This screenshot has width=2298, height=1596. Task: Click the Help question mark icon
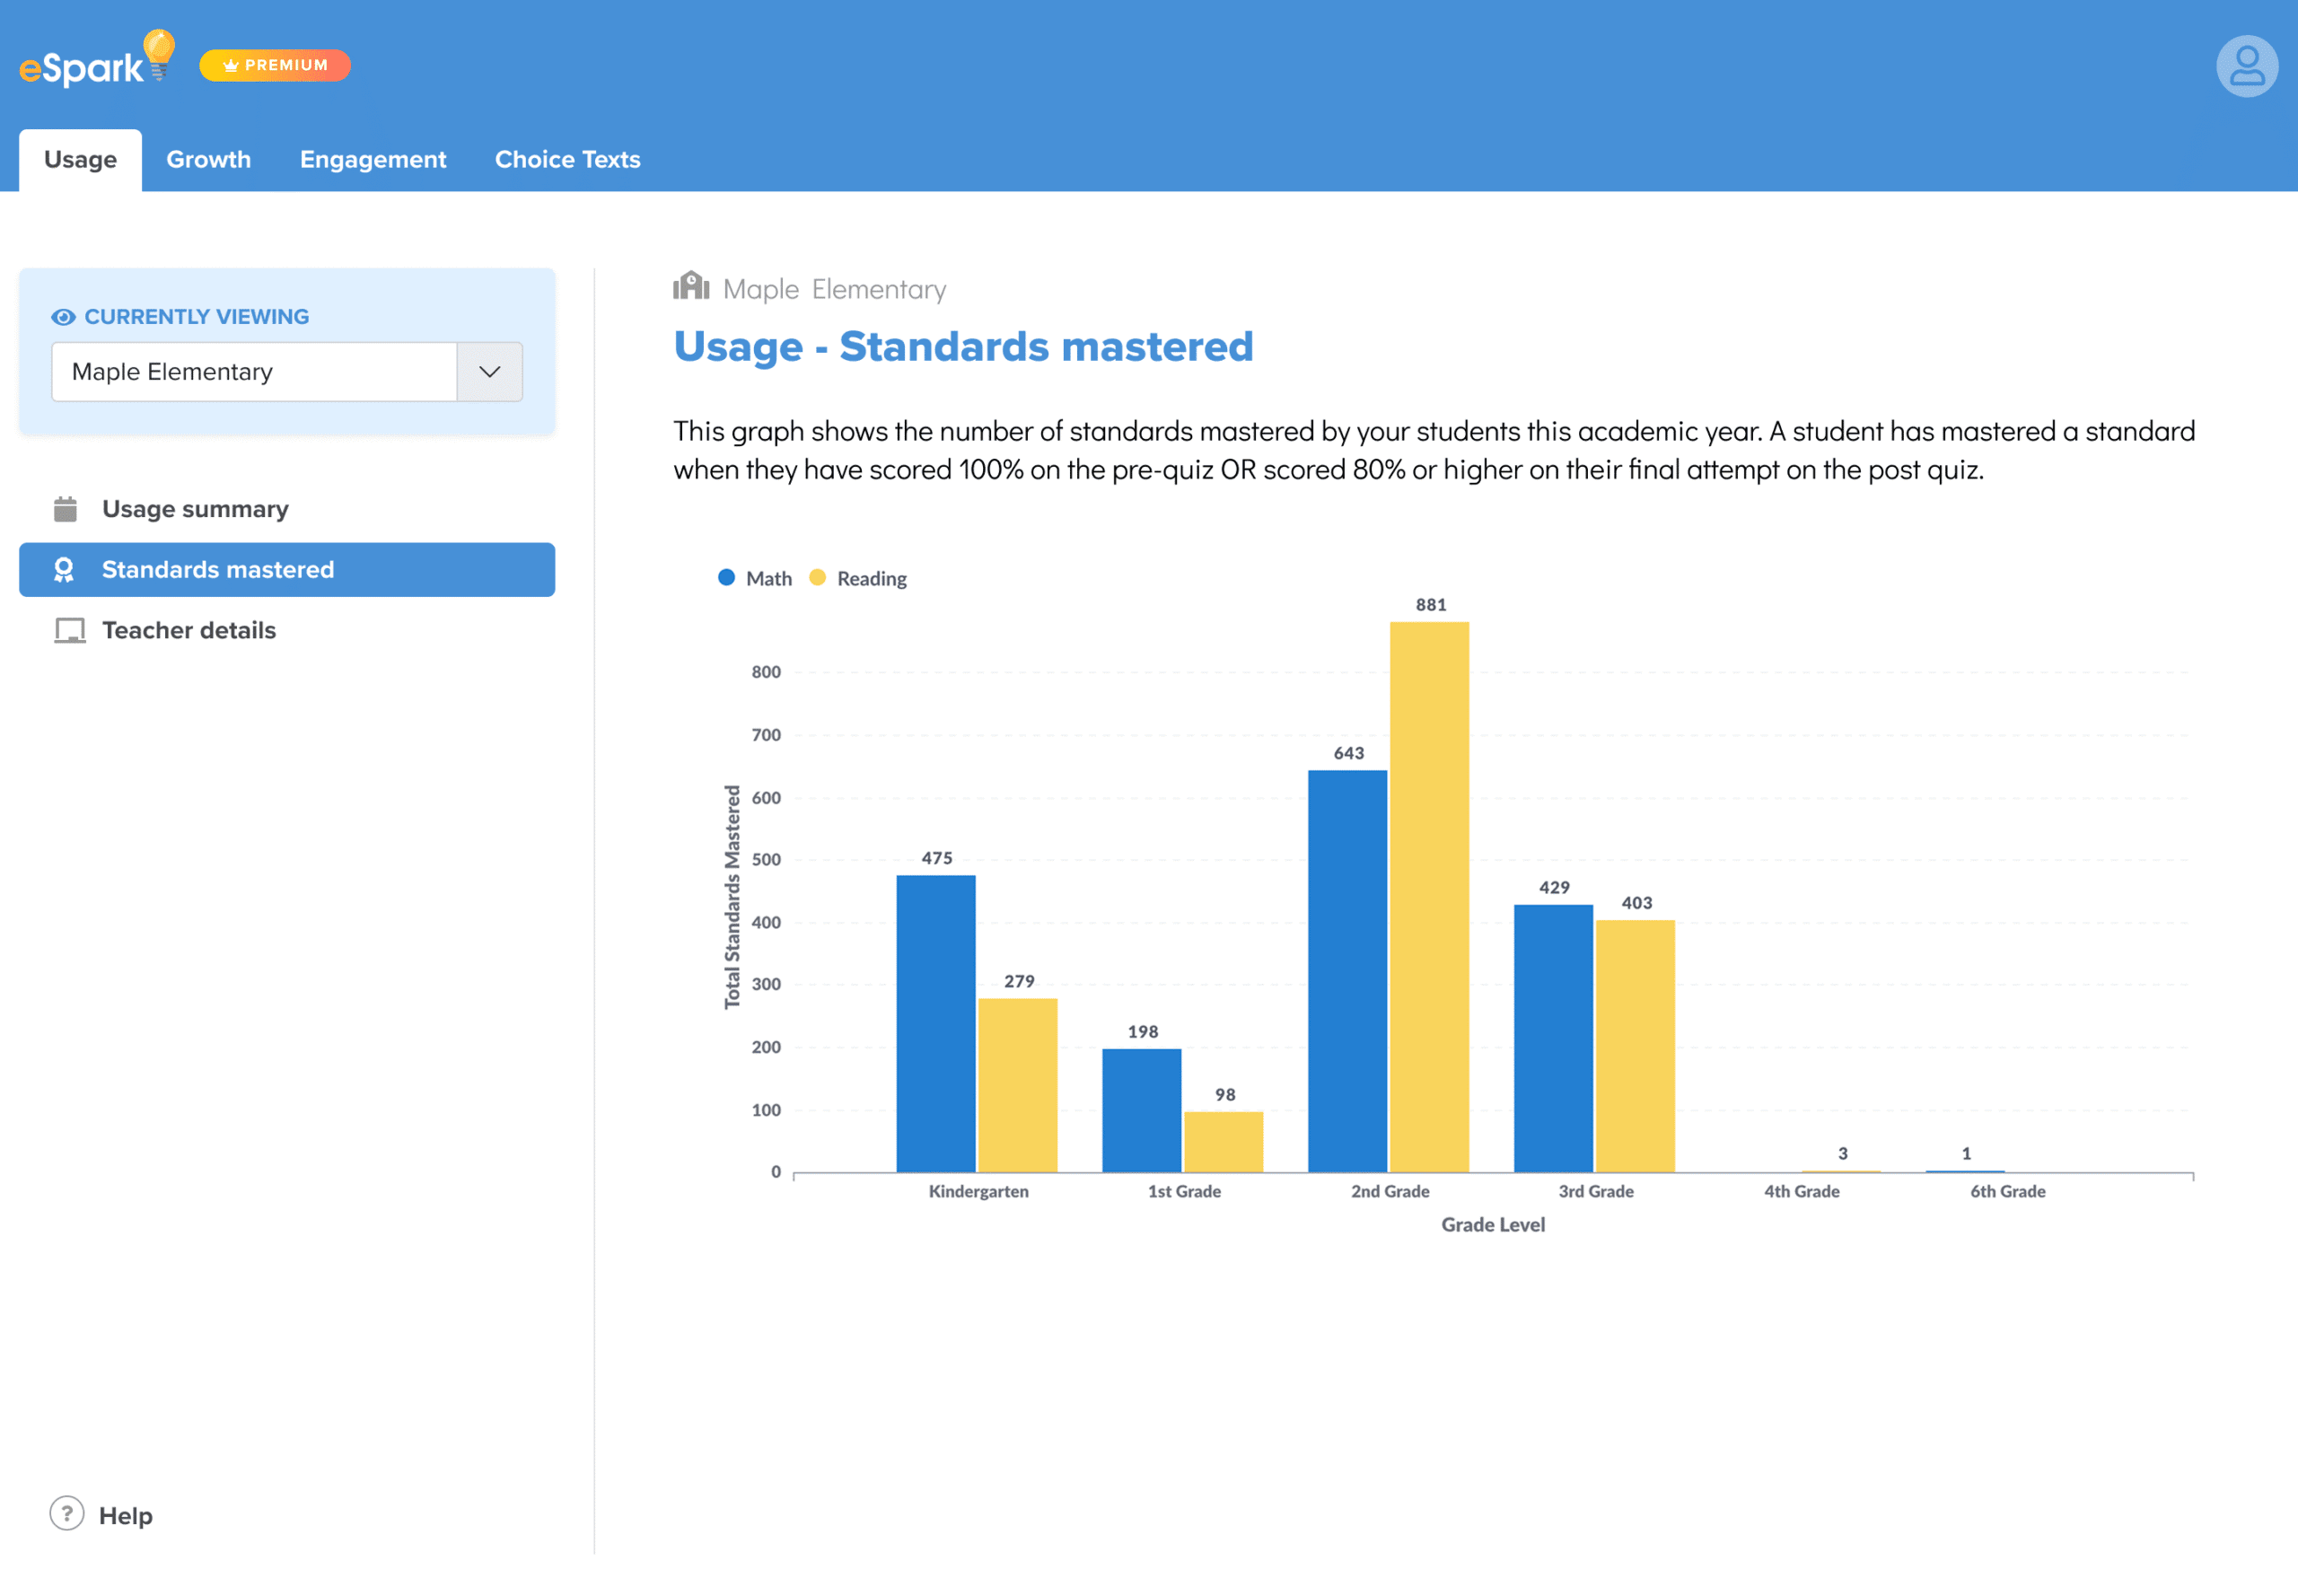[67, 1513]
